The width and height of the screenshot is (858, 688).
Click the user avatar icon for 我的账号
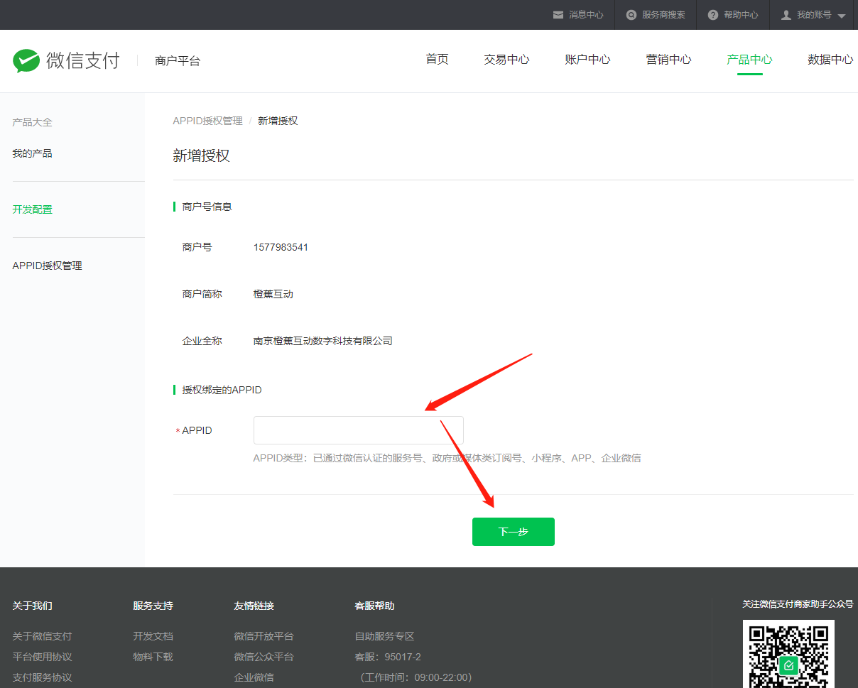[786, 15]
